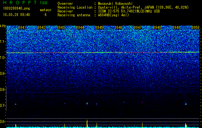Image resolution: width=202 pixels, height=128 pixels.
Task: Click the 0944 time marker
Action: point(80,28)
